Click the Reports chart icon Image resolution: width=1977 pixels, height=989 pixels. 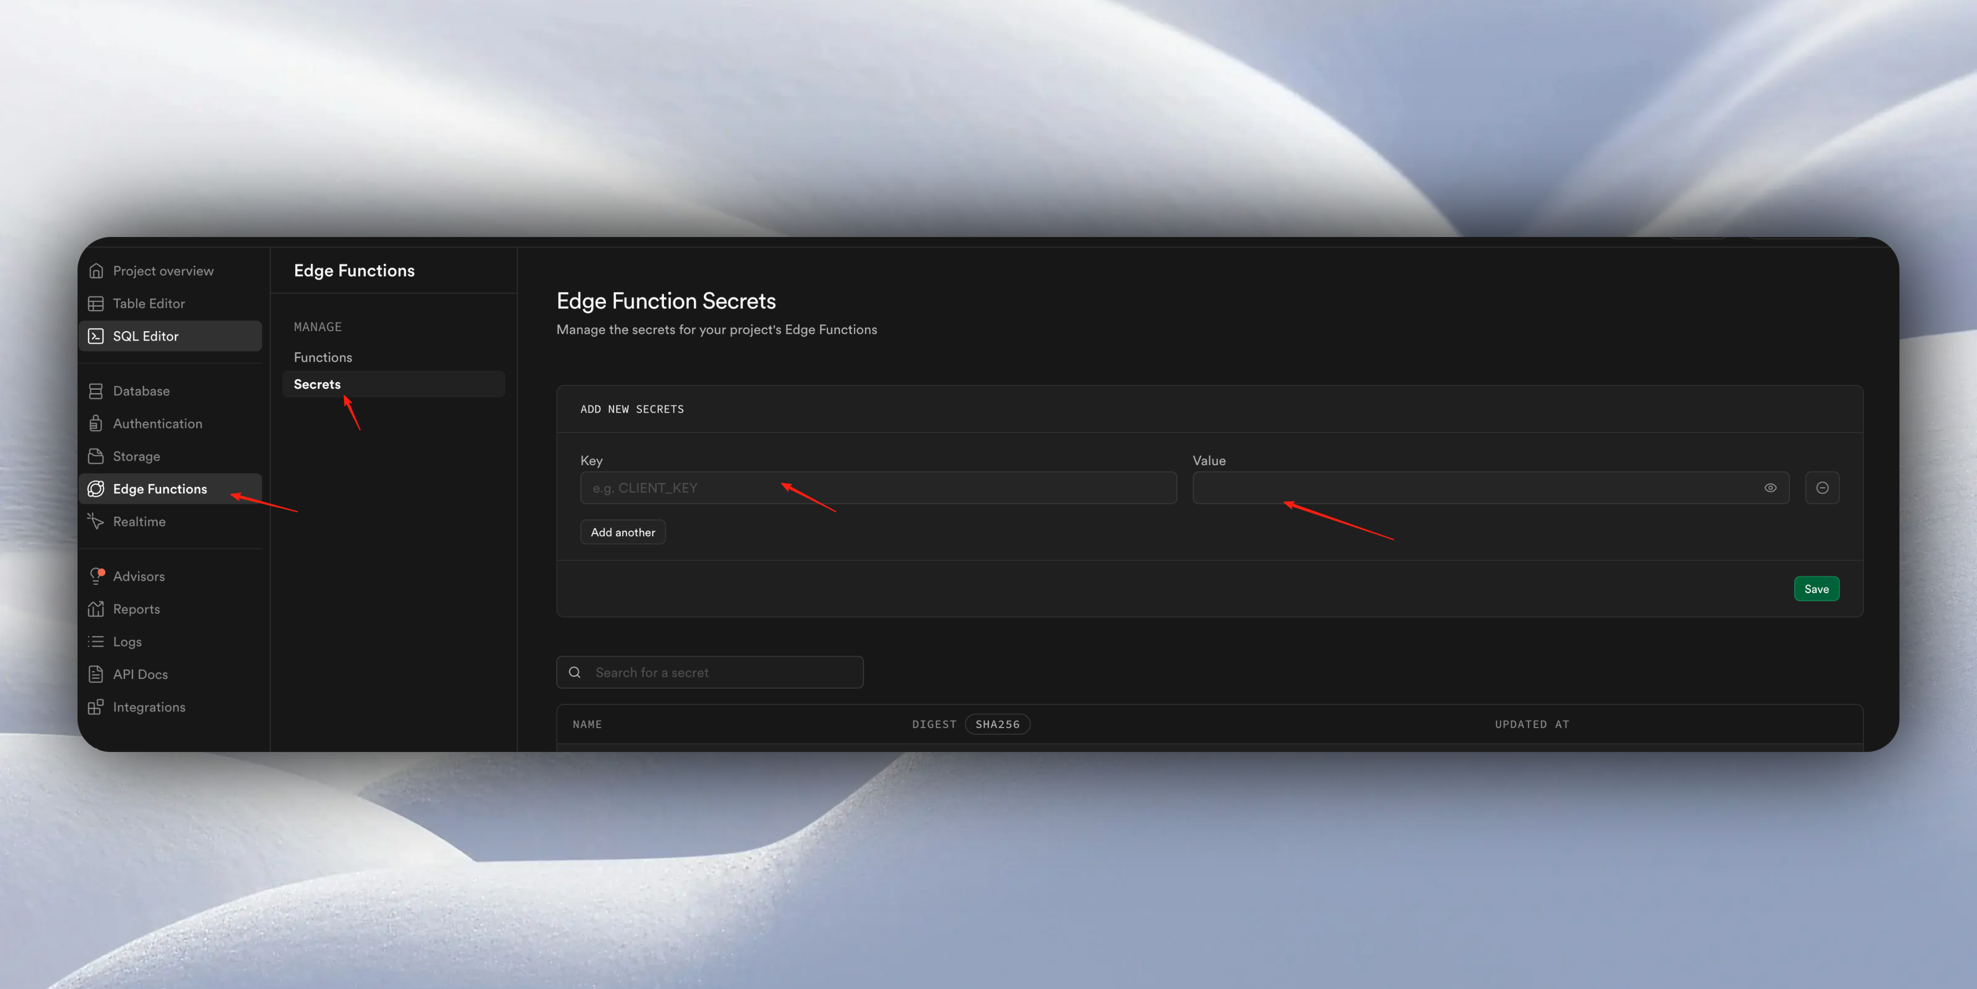tap(96, 609)
